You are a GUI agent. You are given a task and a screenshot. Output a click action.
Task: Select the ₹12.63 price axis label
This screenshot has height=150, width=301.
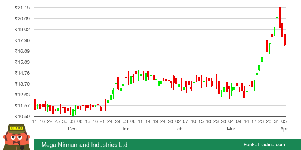[x=23, y=95]
